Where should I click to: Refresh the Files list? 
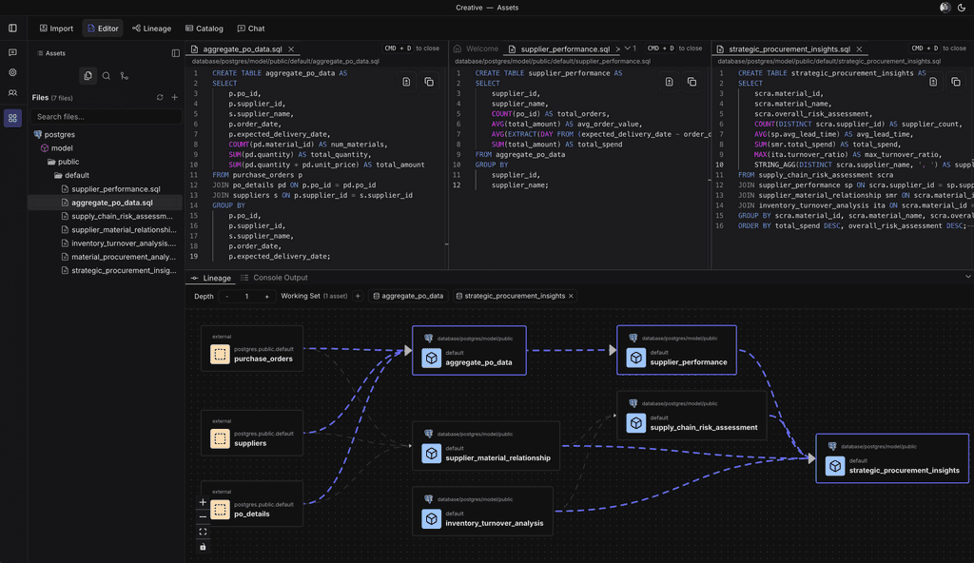click(x=160, y=96)
